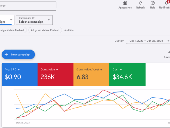
Task: Change the Conv. value metric dropdown
Action: (57, 70)
